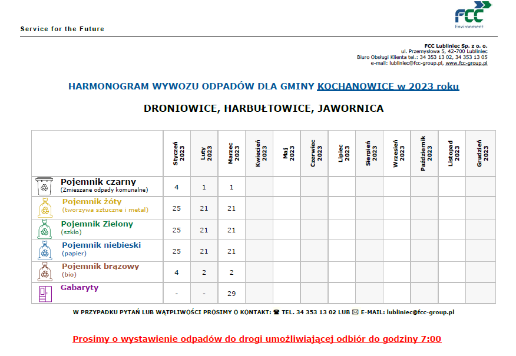Click the Pojemnik niebieski row label
516x356 pixels.
click(101, 245)
